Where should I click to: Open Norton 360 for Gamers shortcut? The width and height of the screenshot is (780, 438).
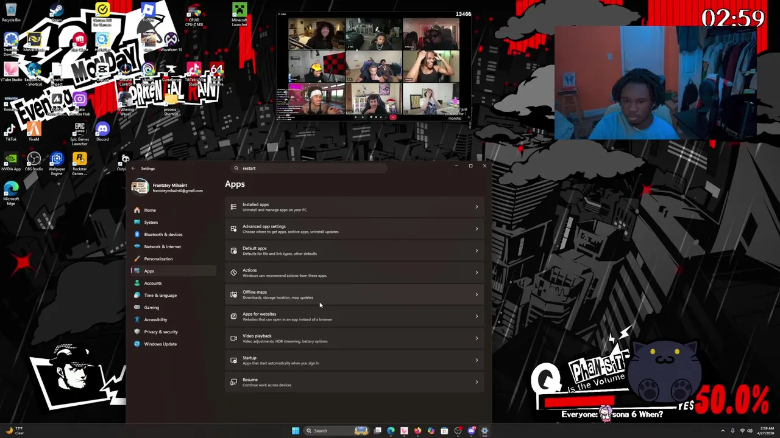click(102, 15)
